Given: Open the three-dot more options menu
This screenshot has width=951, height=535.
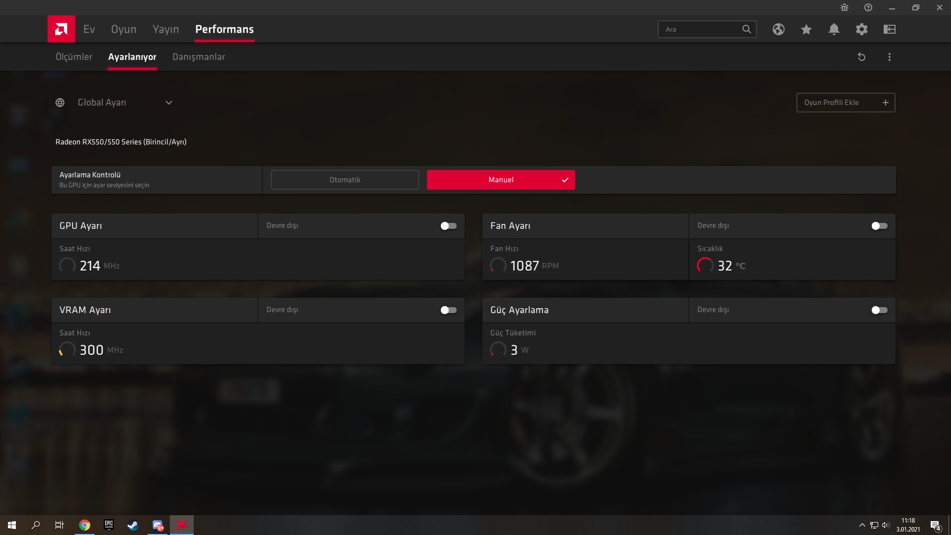Looking at the screenshot, I should coord(889,57).
